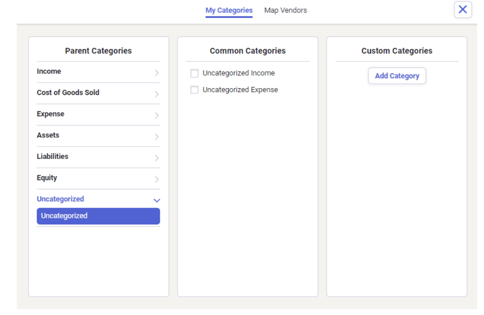The image size is (484, 315).
Task: Select the Uncategorized Income label
Action: click(239, 73)
